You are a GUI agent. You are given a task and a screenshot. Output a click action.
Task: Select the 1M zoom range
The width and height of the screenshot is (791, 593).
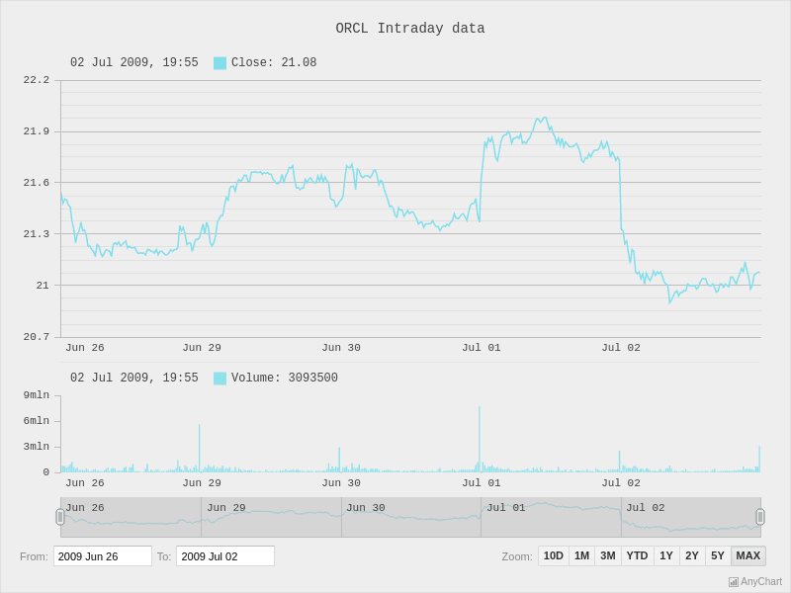click(581, 555)
